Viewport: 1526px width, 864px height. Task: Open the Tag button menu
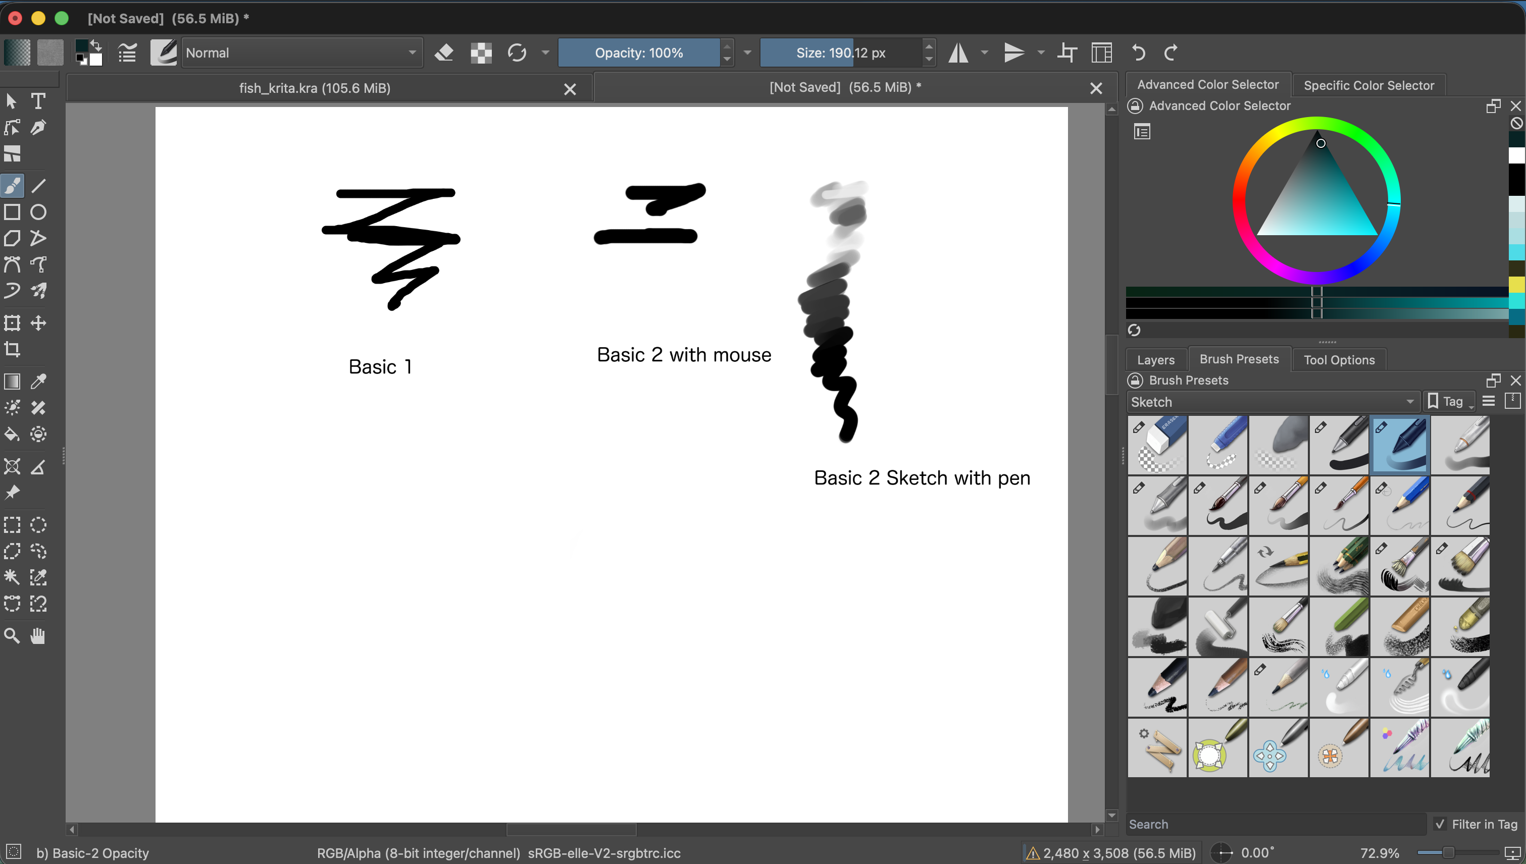1449,402
